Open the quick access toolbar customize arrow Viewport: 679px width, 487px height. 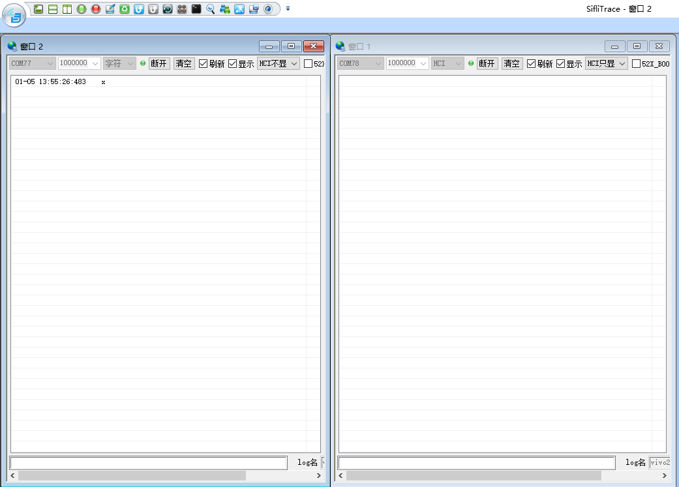288,9
